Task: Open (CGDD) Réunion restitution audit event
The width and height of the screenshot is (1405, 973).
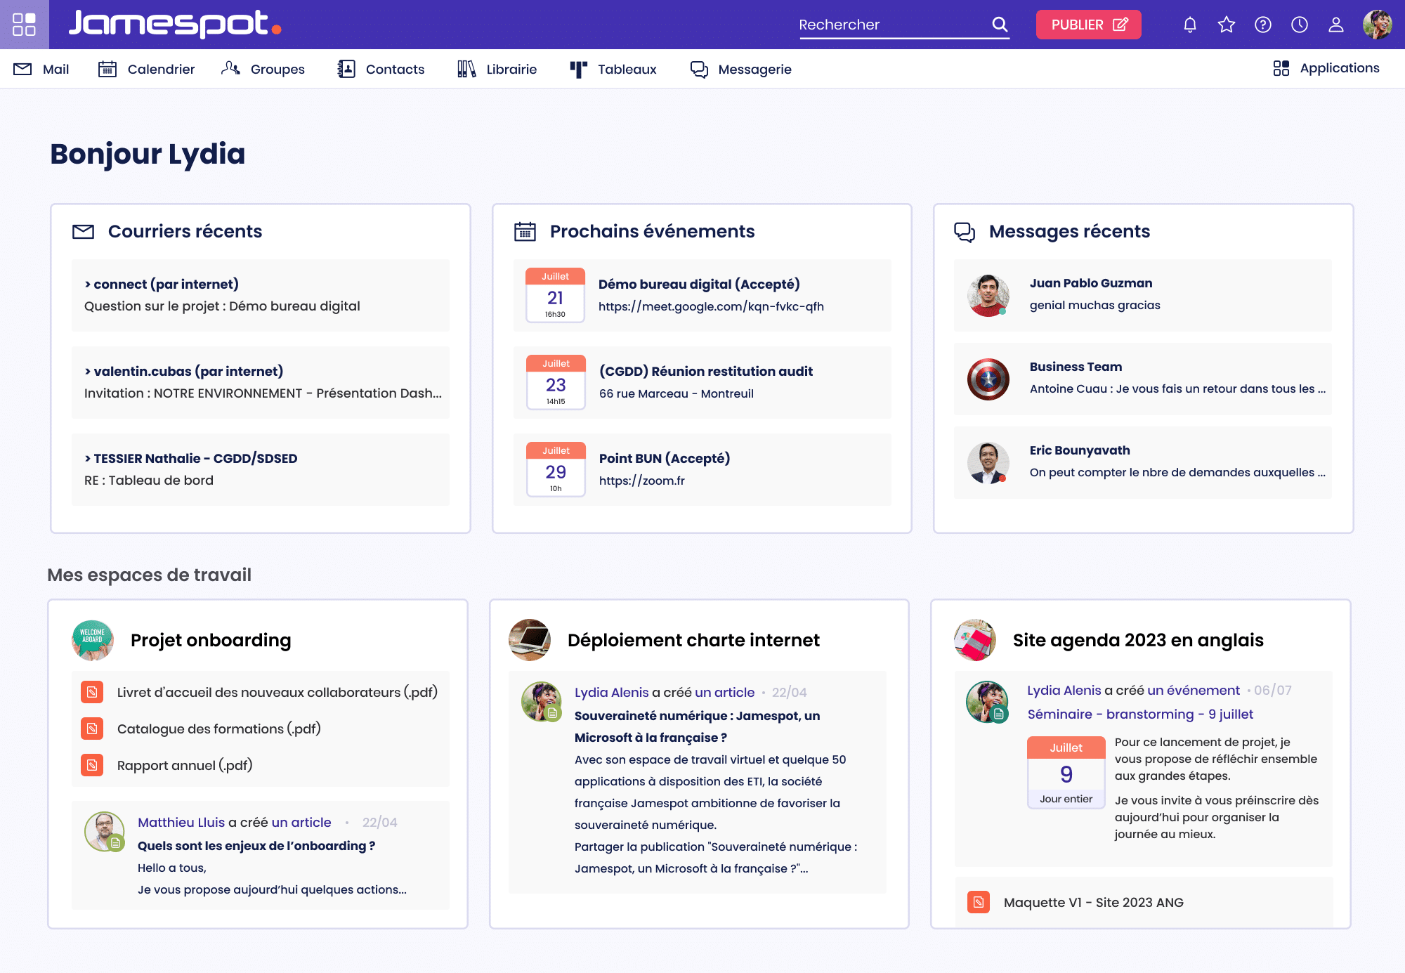Action: pyautogui.click(x=706, y=371)
